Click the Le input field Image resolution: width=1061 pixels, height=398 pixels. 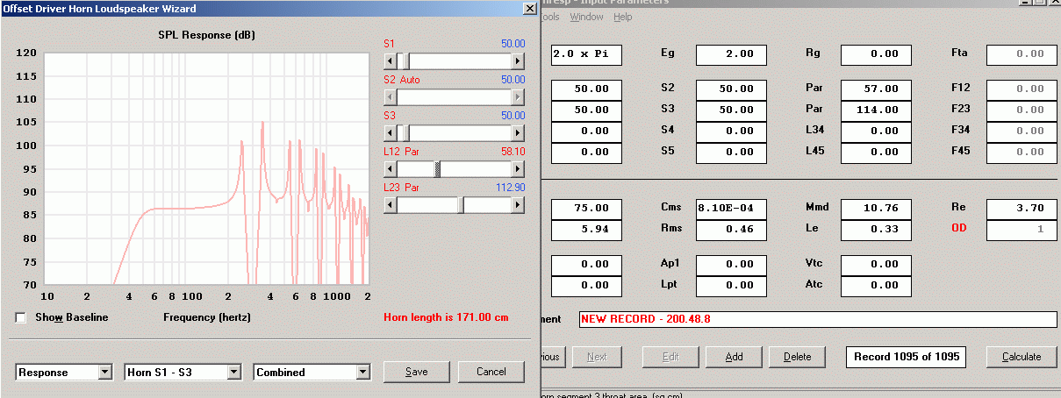[876, 230]
